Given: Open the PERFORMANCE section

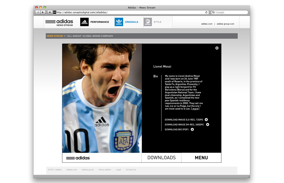Looking at the screenshot, I should click(100, 22).
